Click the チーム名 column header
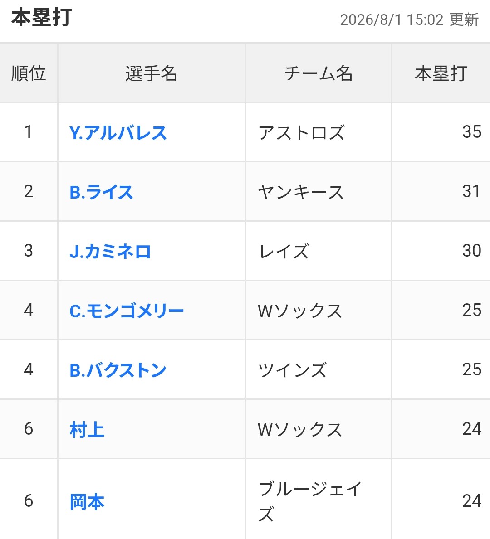 [x=318, y=73]
